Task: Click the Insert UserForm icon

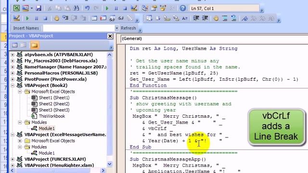Action: coord(26,8)
